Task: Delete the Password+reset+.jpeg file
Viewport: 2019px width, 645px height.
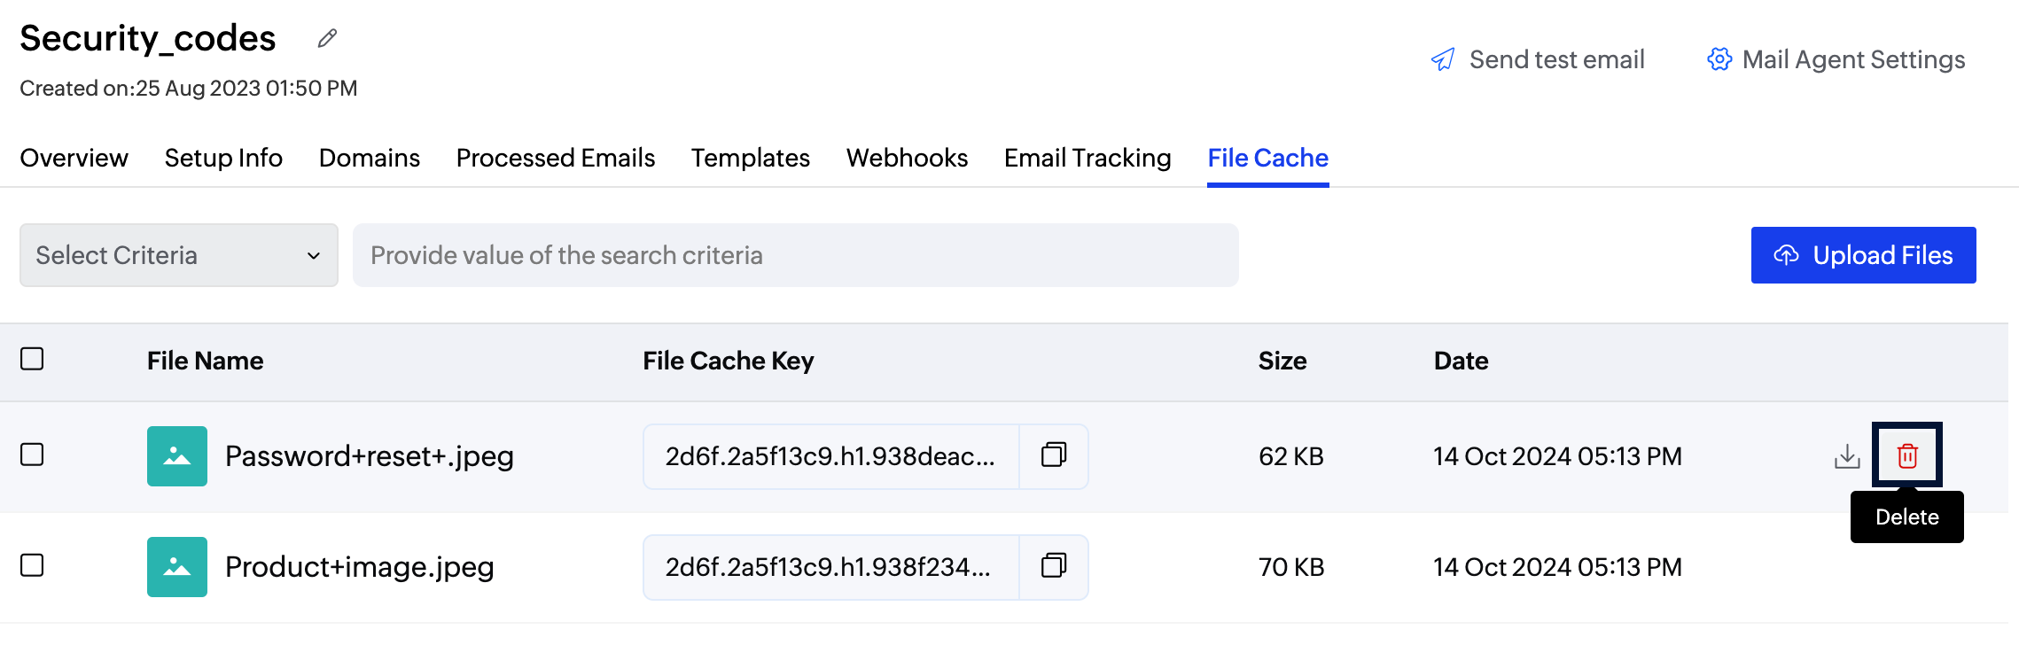Action: coord(1906,455)
